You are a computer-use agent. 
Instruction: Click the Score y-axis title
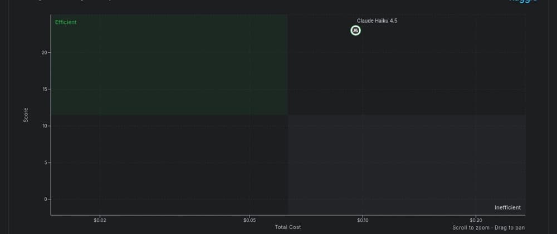26,115
